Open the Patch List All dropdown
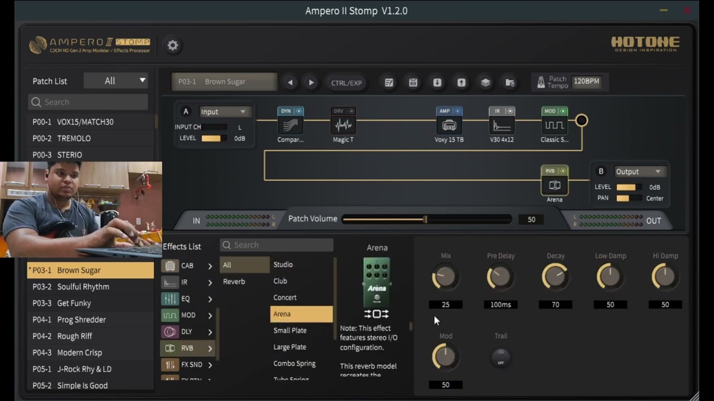The height and width of the screenshot is (401, 714). [116, 81]
